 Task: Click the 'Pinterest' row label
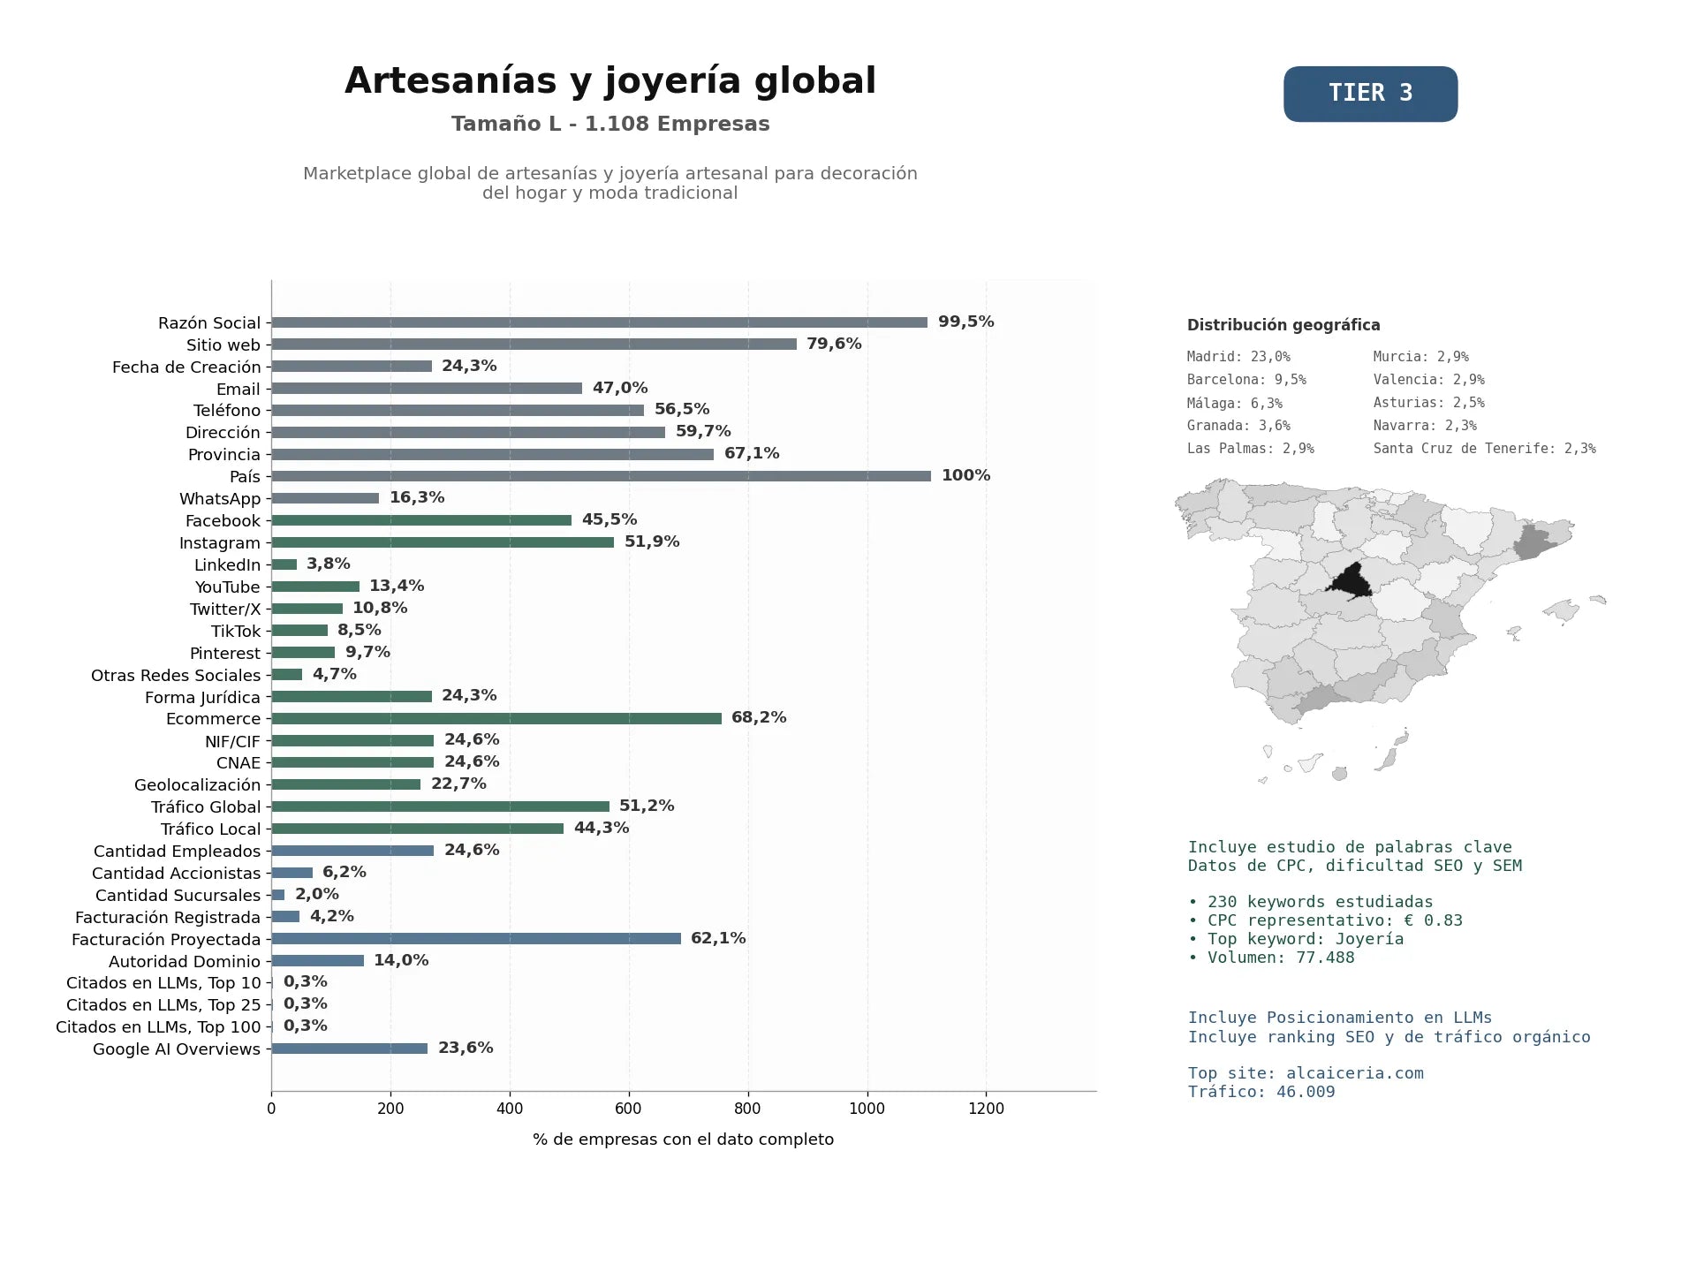tap(225, 654)
